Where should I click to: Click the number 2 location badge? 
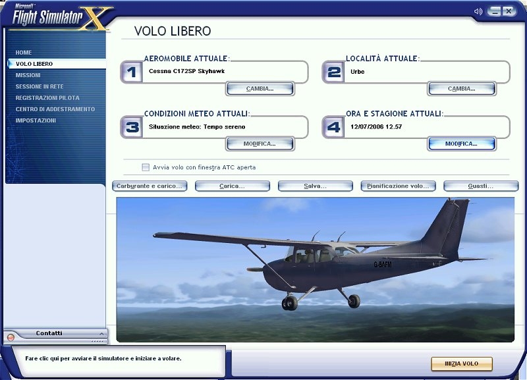click(x=334, y=72)
